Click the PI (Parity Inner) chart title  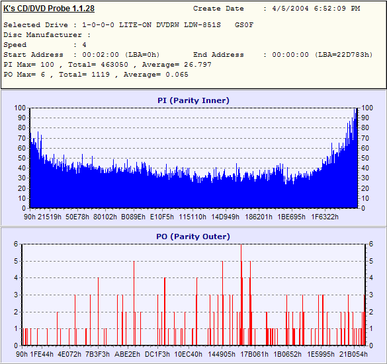[193, 100]
